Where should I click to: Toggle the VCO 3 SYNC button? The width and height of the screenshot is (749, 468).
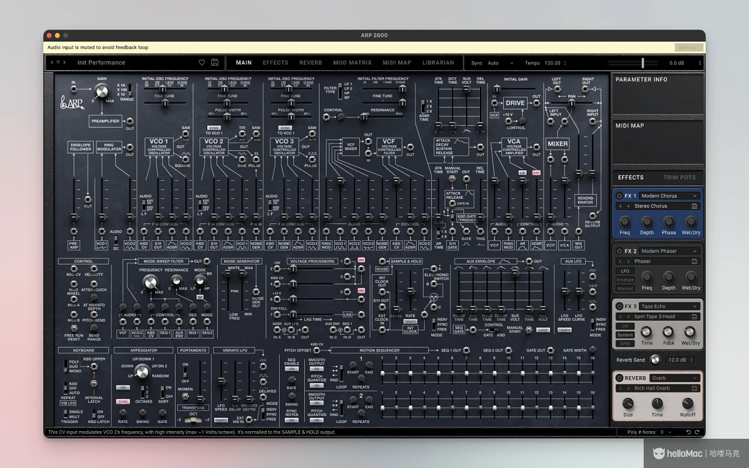click(285, 128)
